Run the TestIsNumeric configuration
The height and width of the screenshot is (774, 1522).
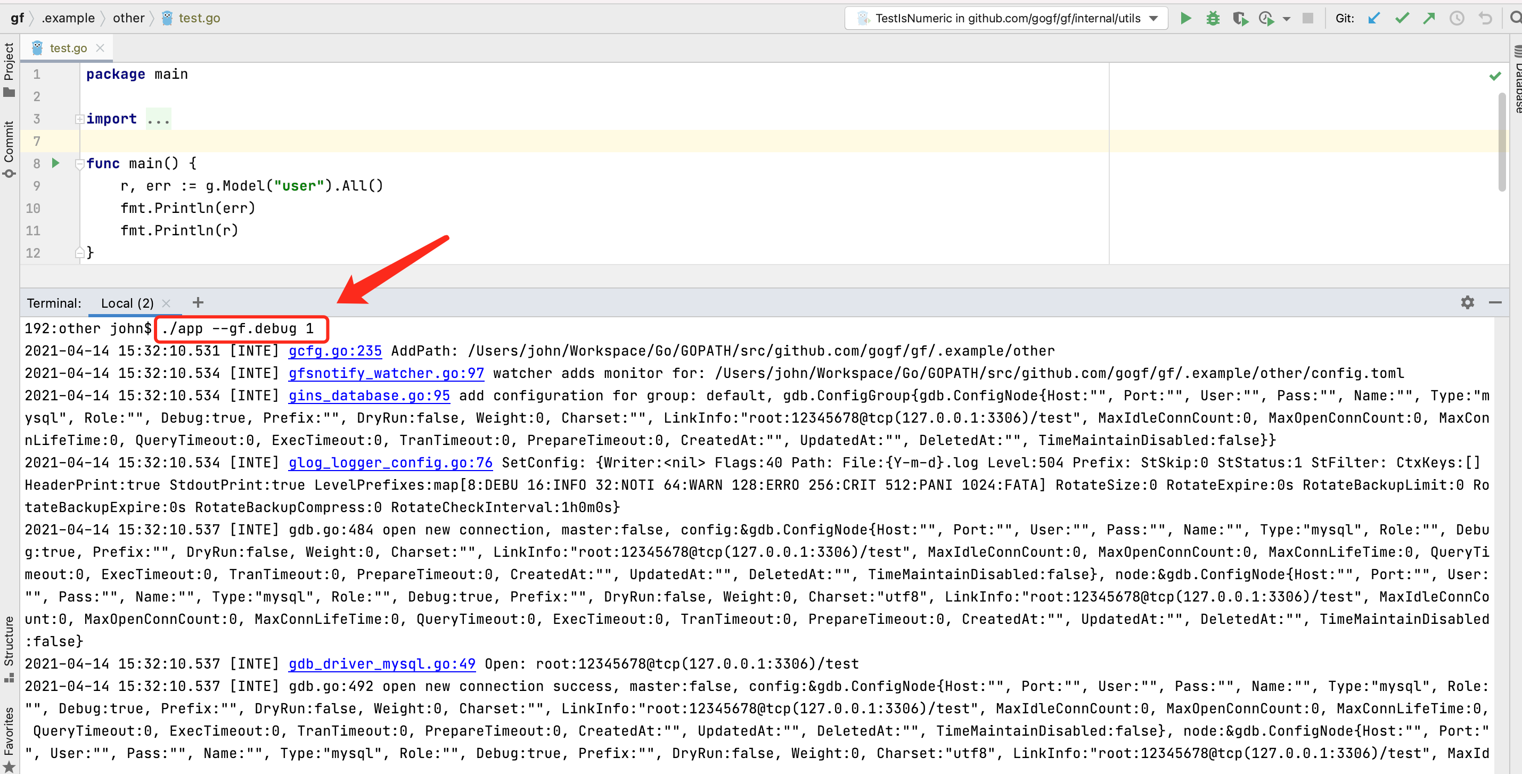(1185, 18)
